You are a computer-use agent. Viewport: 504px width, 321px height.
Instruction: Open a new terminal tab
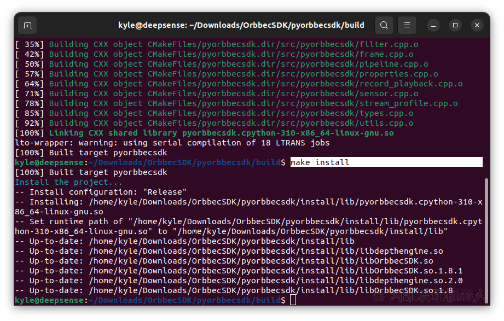(x=28, y=25)
